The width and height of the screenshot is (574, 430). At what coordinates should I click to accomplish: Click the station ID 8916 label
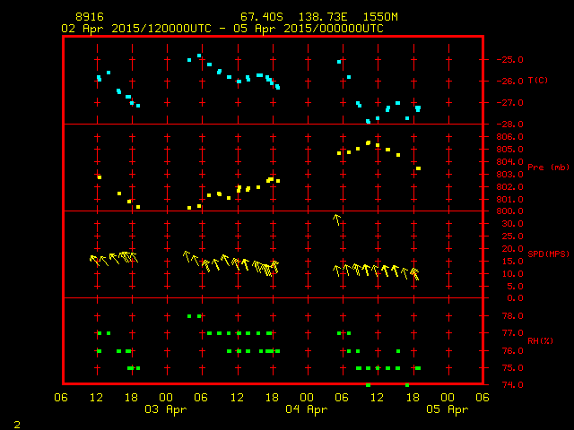click(x=89, y=17)
